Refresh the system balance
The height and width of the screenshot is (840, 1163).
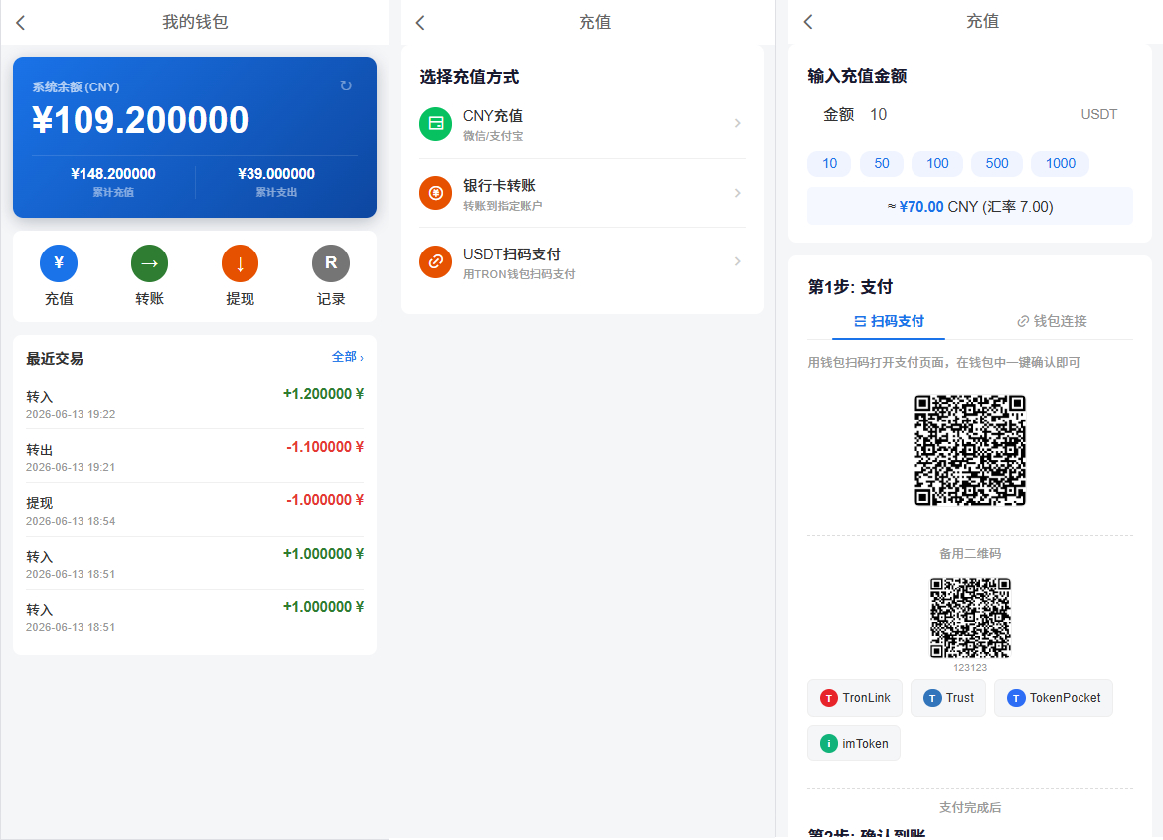pyautogui.click(x=346, y=86)
